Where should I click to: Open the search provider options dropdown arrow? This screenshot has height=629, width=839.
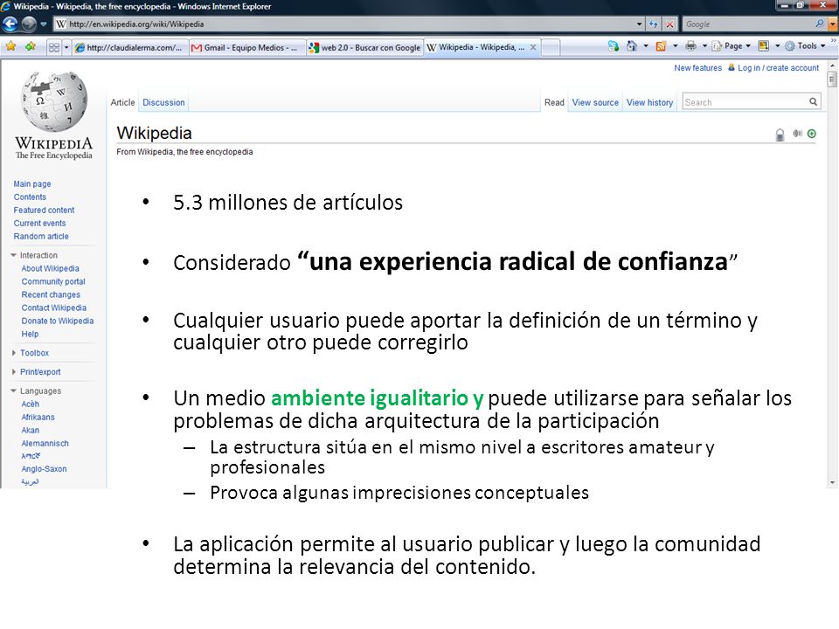point(832,24)
